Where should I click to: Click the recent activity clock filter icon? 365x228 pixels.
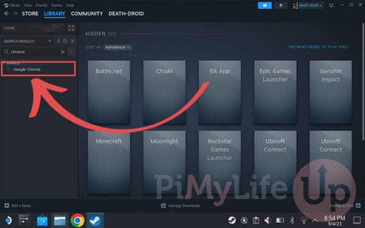[x=65, y=41]
